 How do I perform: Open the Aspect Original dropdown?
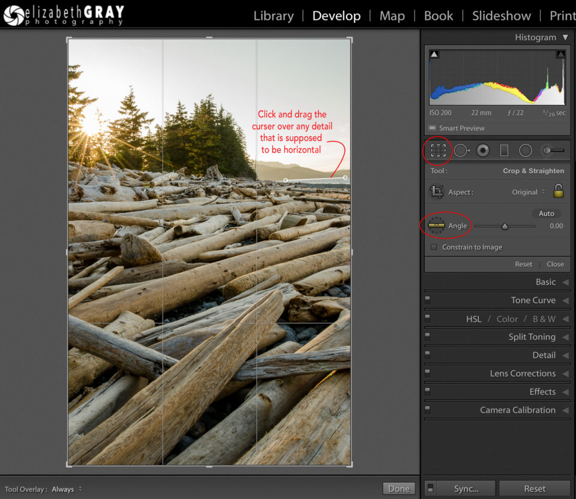coord(528,192)
